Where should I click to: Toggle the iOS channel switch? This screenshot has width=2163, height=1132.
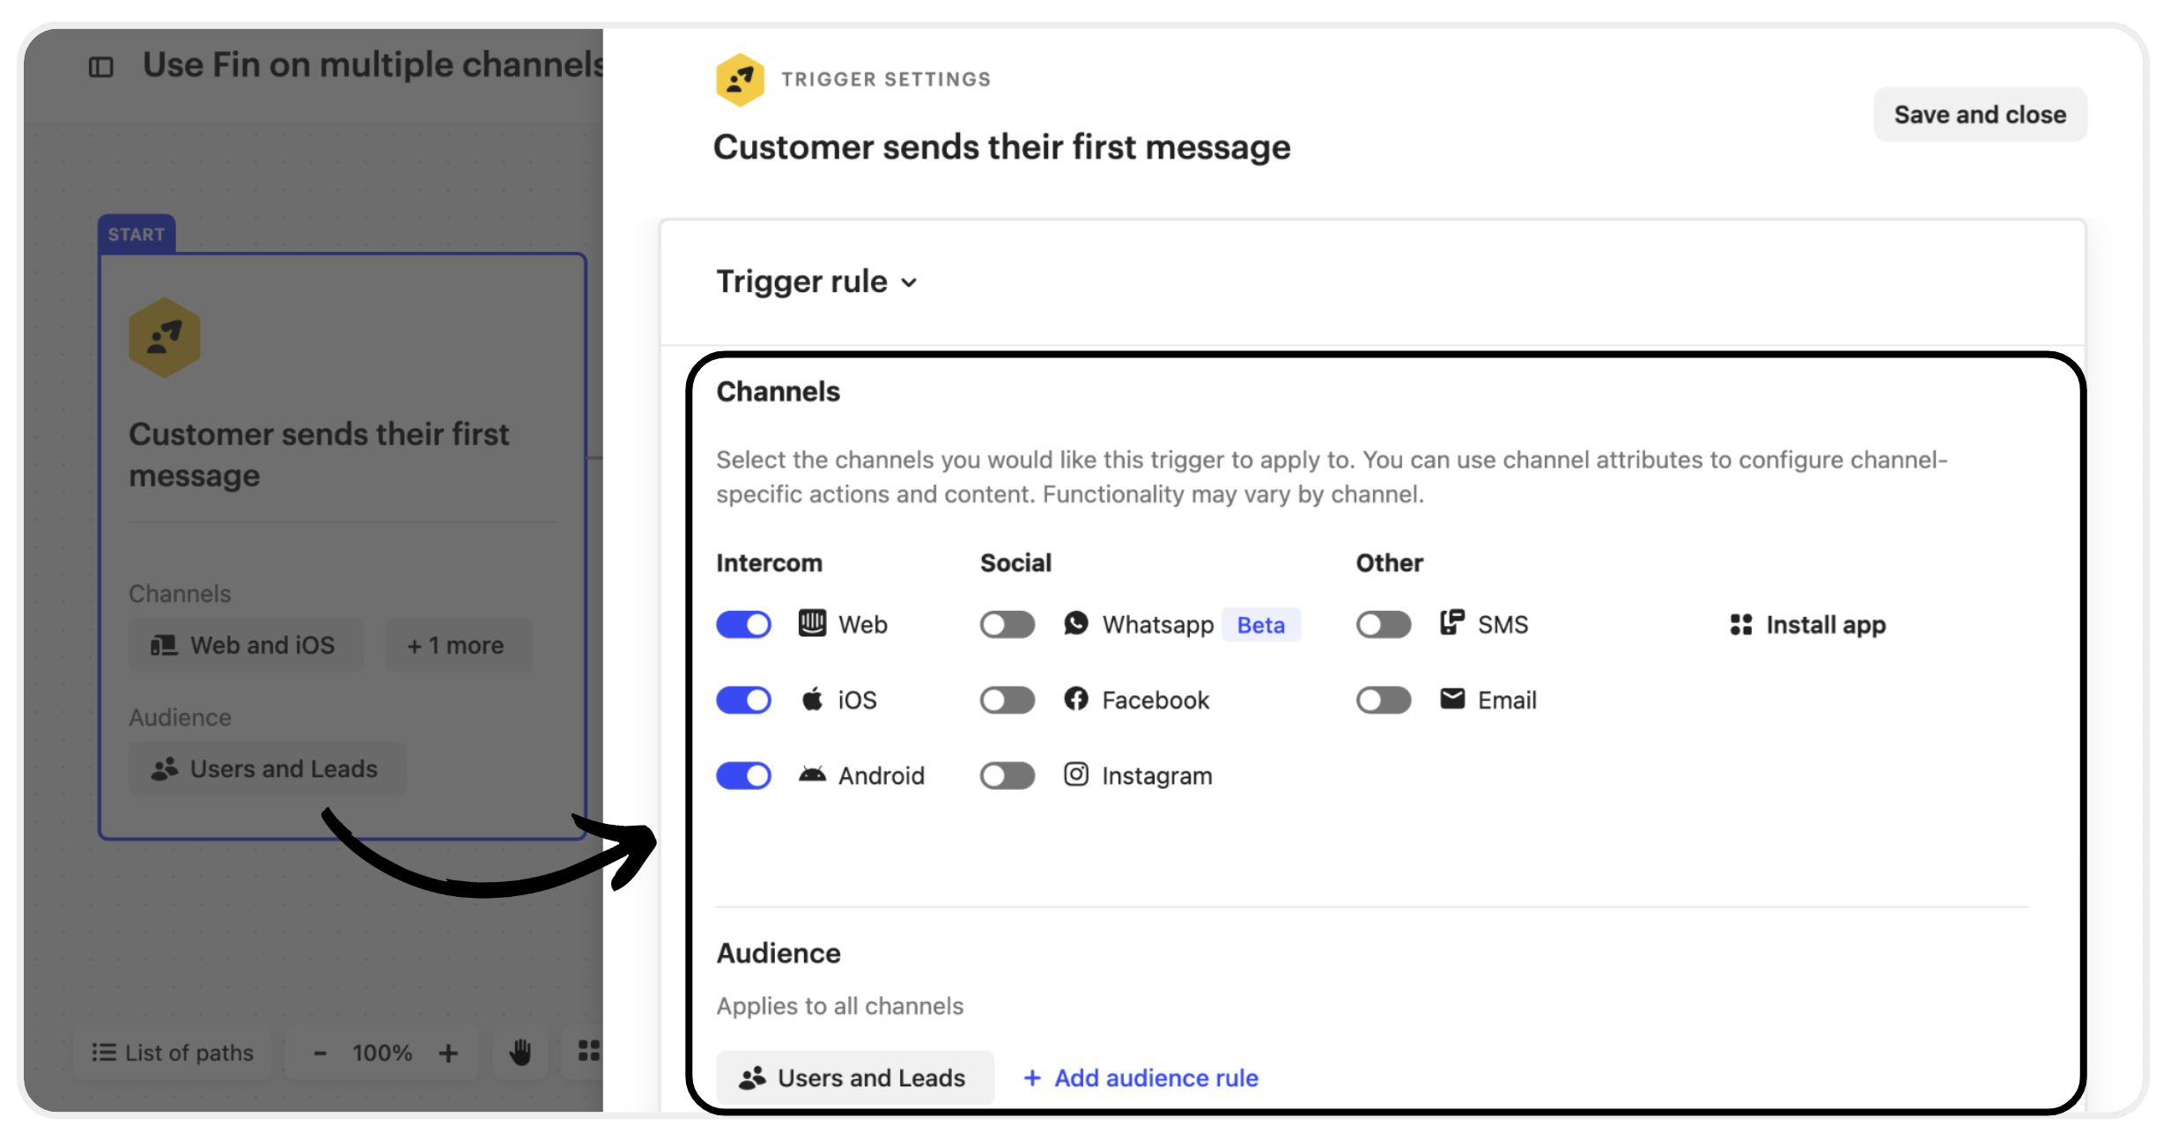[x=743, y=701]
